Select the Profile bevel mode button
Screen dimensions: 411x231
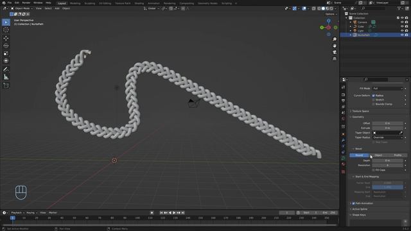coord(398,155)
